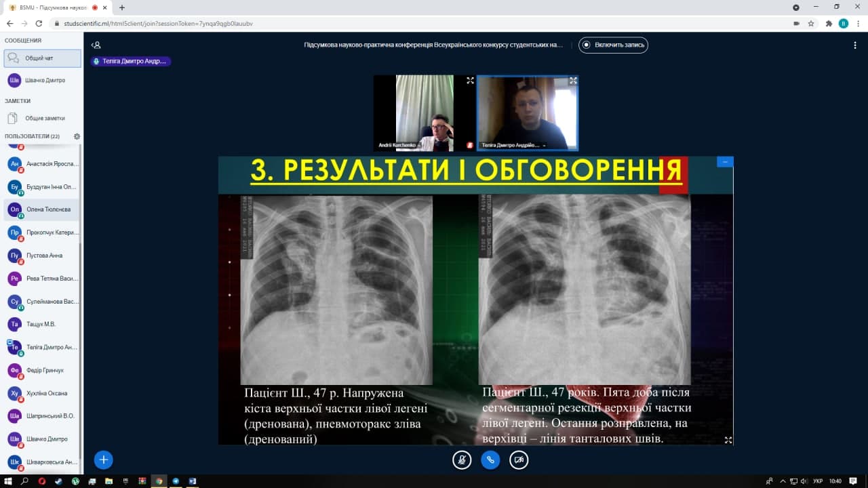868x488 pixels.
Task: Select user Шапринський В.О. in the list
Action: click(x=42, y=416)
